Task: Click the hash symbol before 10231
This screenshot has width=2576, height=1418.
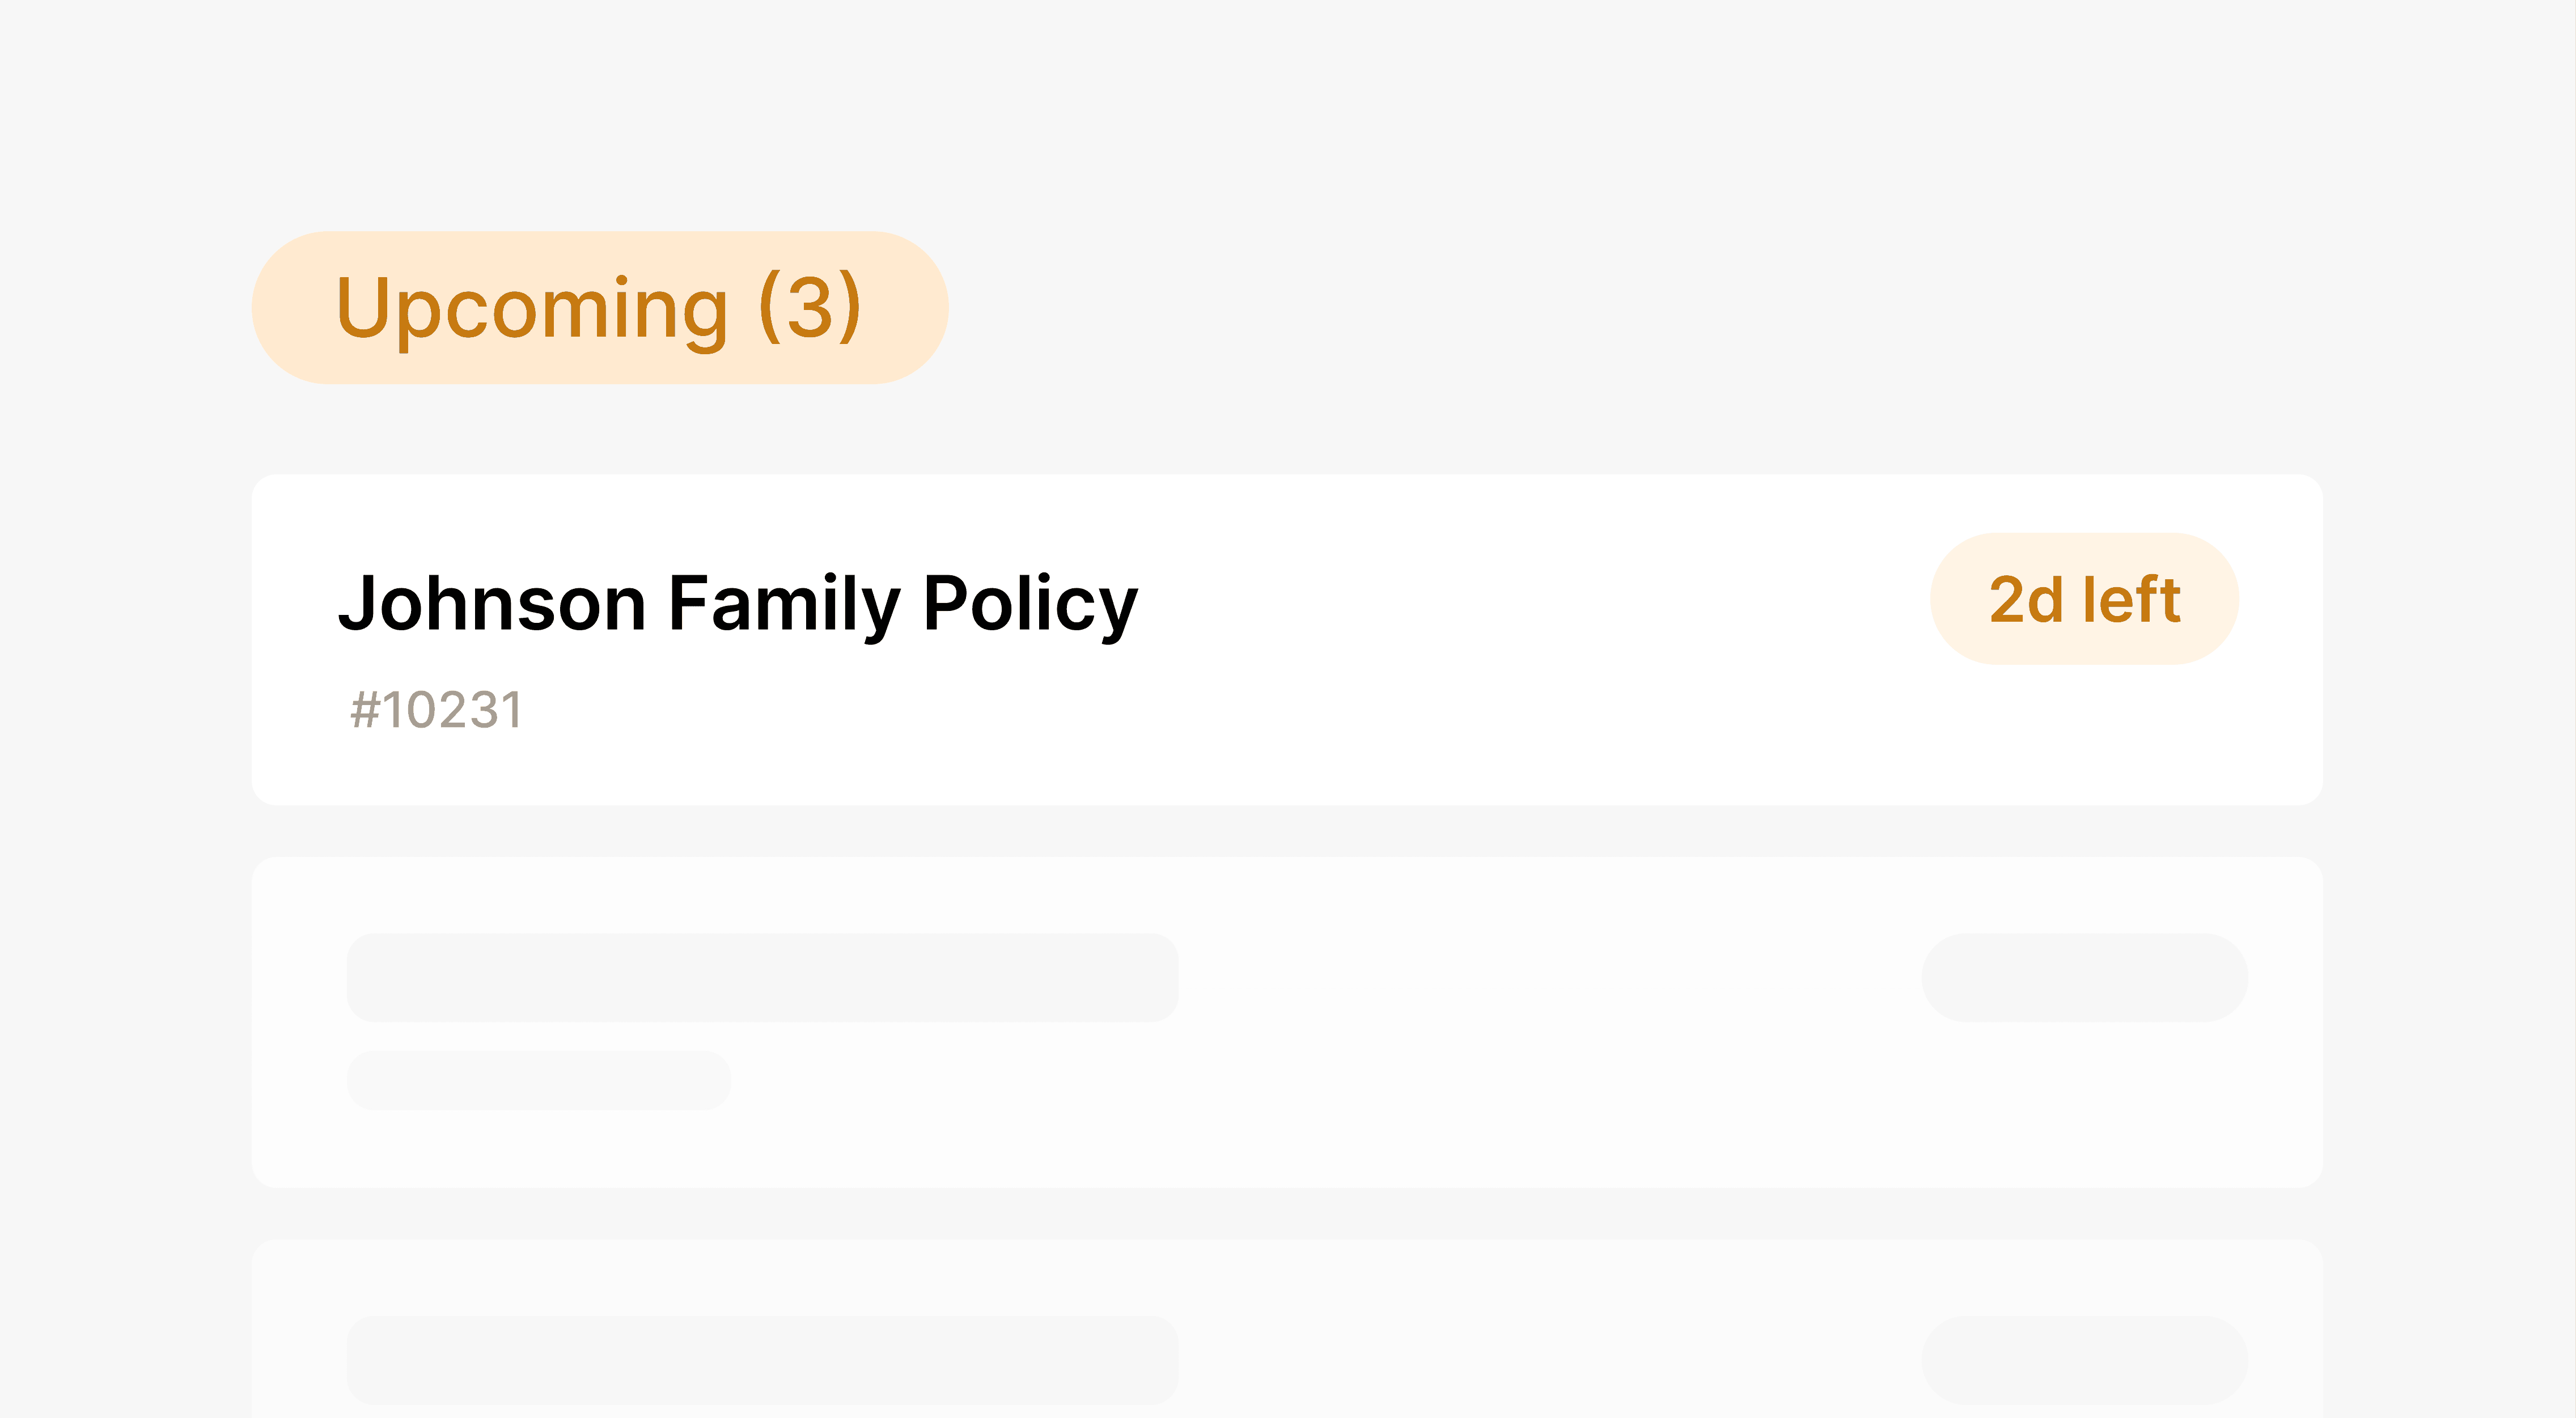Action: [365, 711]
